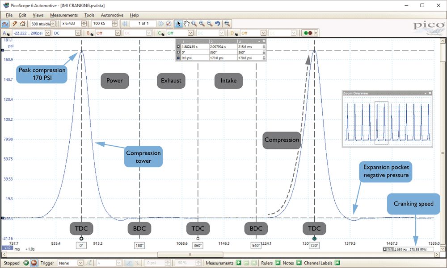Go to previous waveform buffer
Screen dimensions: 447x268
[x=125, y=24]
